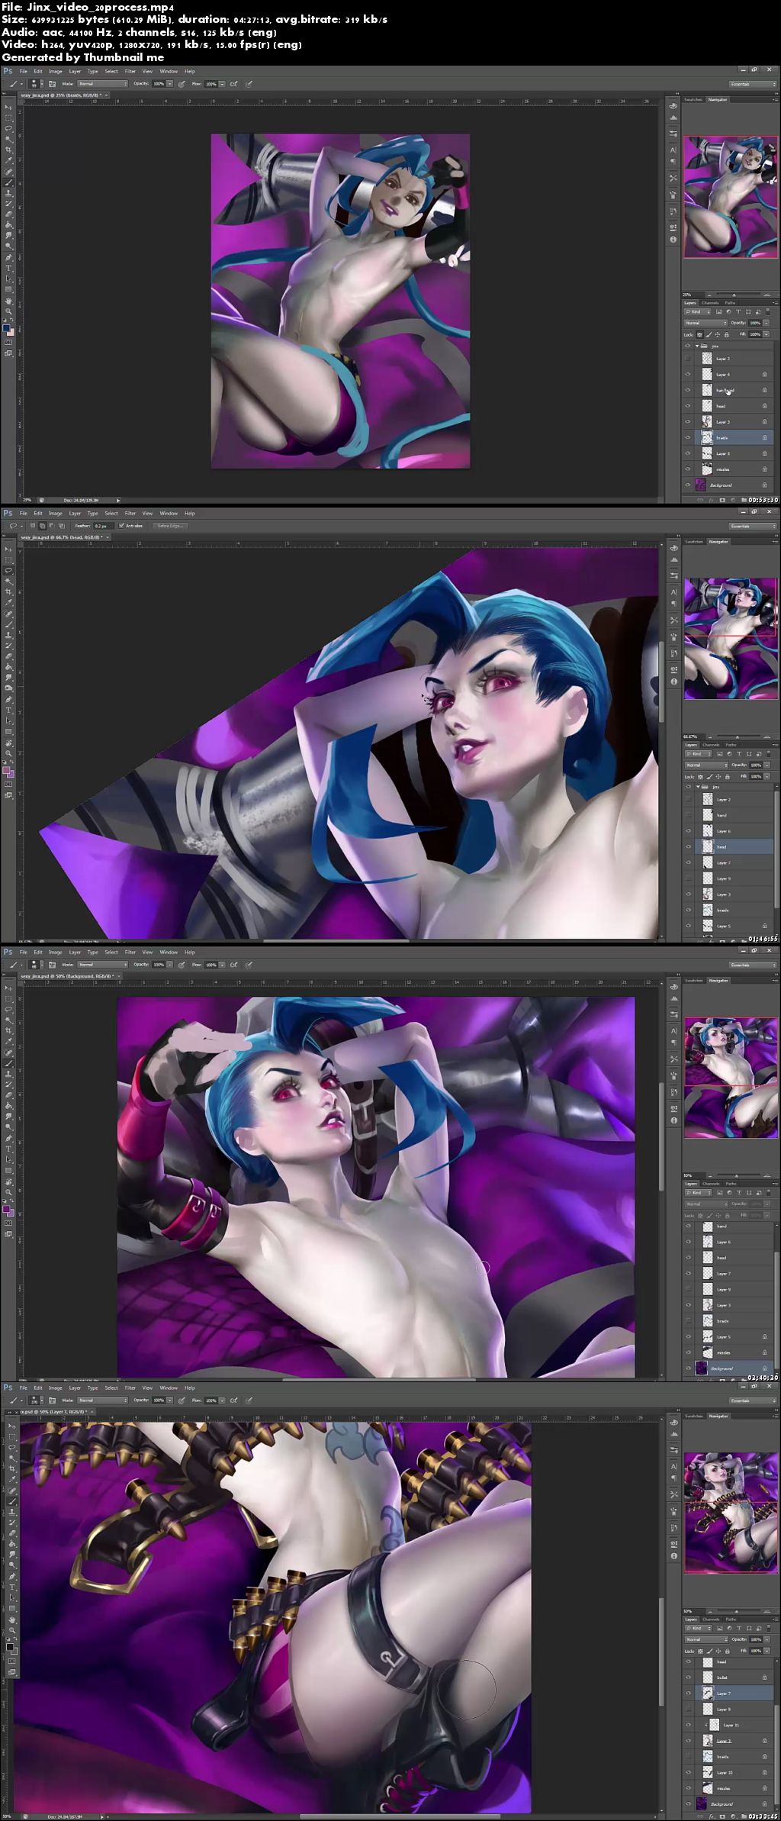Collapse jinx group arrow in first frame
Screen dimensions: 781x1821
[x=697, y=346]
